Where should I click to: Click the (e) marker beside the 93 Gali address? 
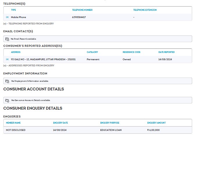click(7, 59)
